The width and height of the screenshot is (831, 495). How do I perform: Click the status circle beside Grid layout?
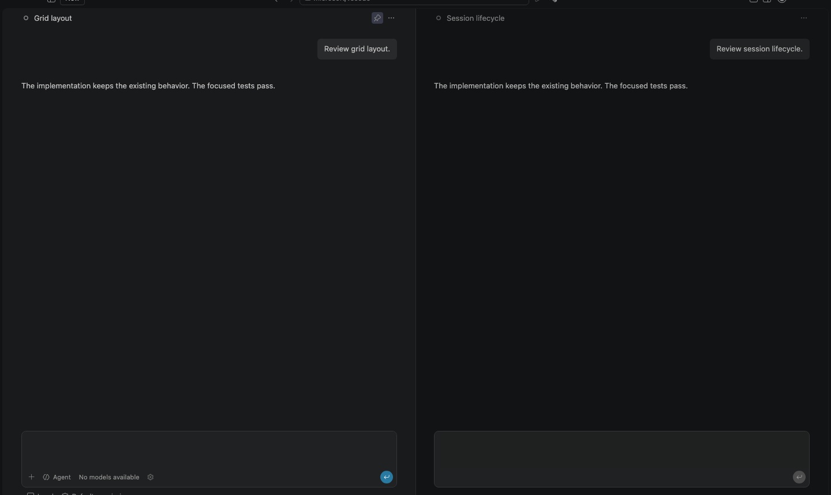(x=26, y=18)
